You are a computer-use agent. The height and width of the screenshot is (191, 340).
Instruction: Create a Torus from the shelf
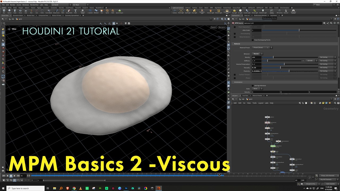click(20, 11)
